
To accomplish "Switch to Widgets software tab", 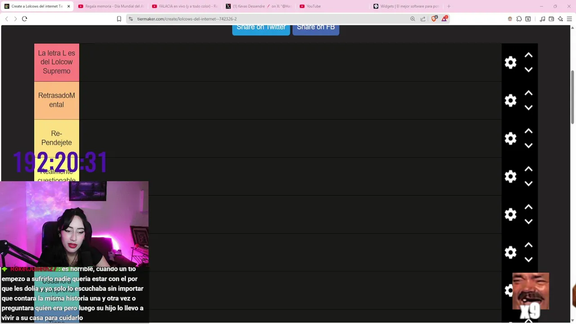I will [x=406, y=6].
